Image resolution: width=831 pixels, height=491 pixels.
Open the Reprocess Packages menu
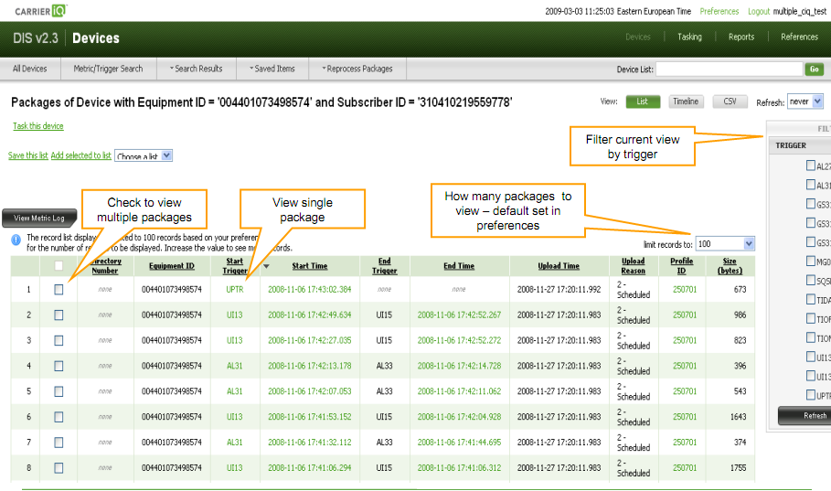coord(357,69)
